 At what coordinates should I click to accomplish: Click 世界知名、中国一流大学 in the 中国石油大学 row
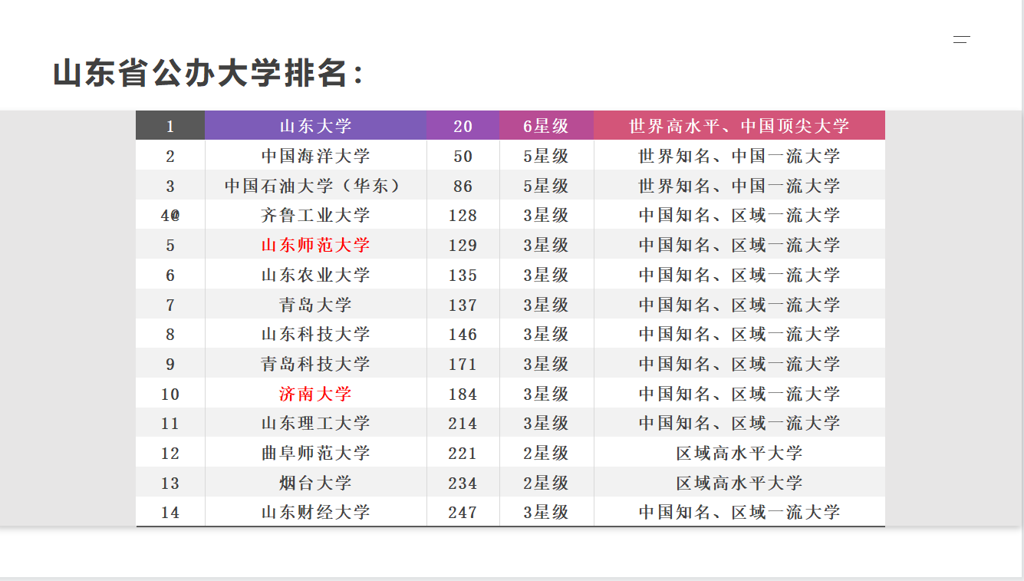739,186
